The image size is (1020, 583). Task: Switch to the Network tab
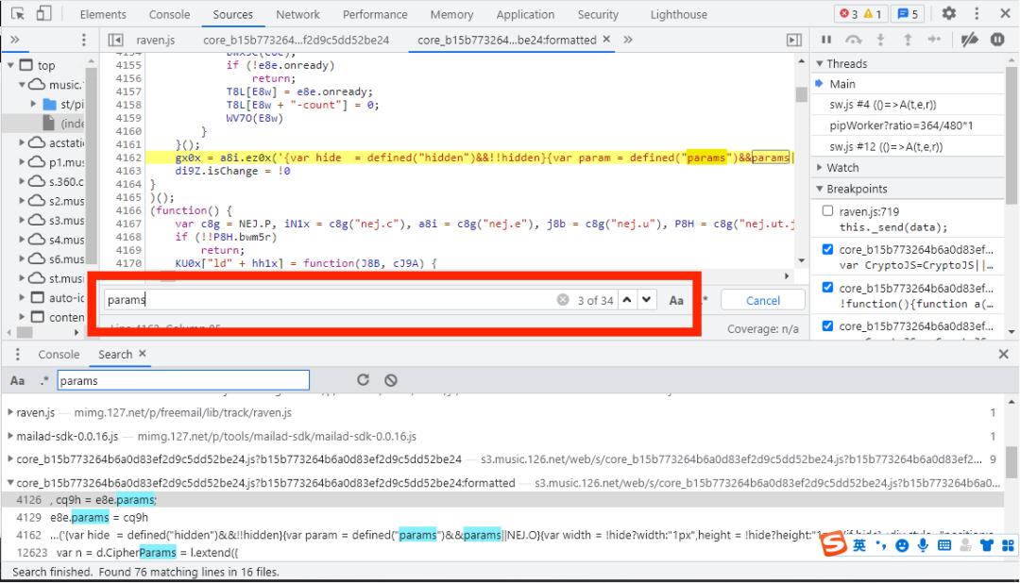(x=297, y=14)
